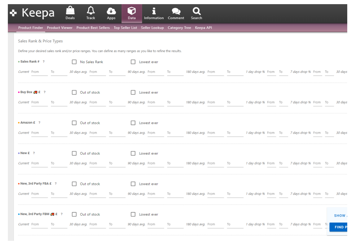Screen dimensions: 355x245
Task: Click 3rd Party FBM 30 days avg. To
Action: 117,224
